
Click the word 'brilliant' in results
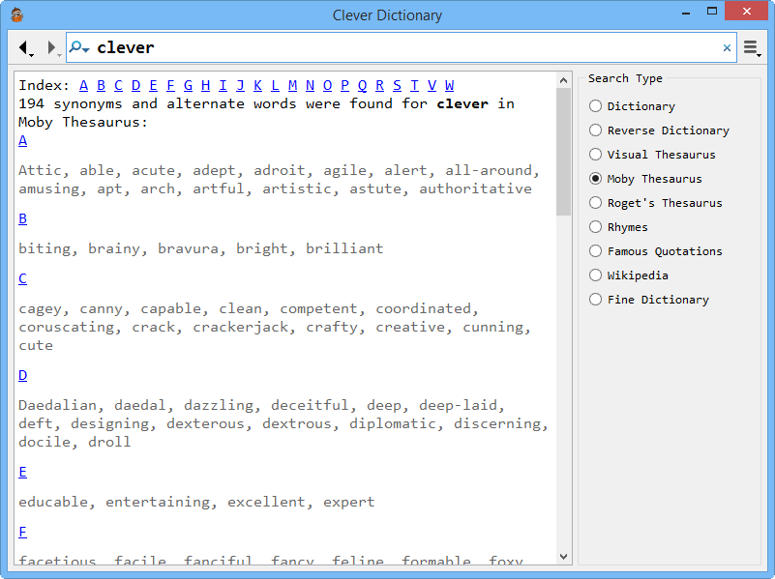point(344,248)
